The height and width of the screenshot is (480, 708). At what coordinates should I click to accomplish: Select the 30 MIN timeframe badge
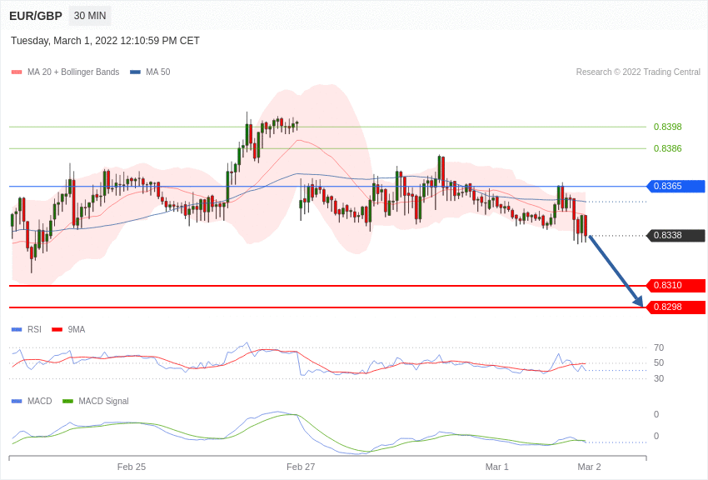point(90,16)
